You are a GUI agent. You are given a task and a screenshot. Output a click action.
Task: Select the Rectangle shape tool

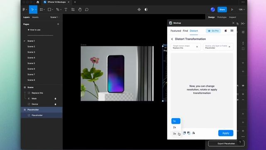coord(49,10)
